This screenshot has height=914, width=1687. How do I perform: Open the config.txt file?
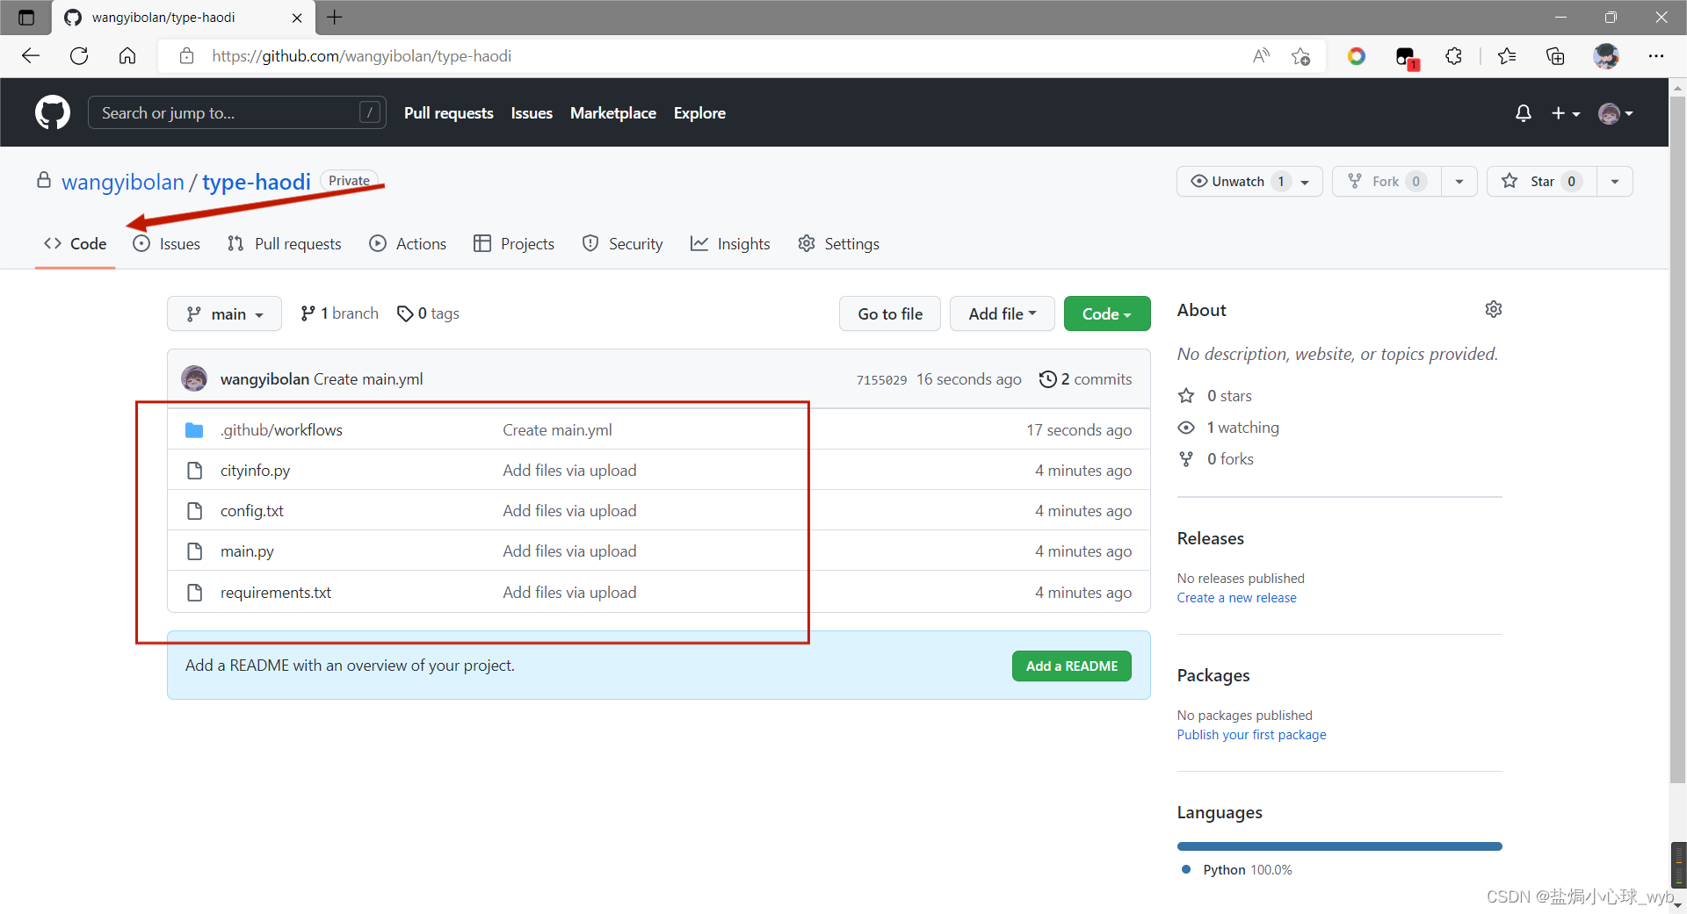pos(252,511)
